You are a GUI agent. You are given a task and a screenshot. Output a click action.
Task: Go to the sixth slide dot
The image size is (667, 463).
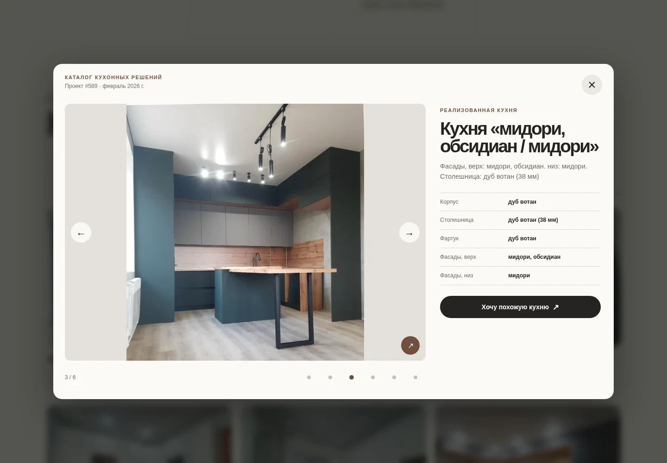click(x=415, y=377)
